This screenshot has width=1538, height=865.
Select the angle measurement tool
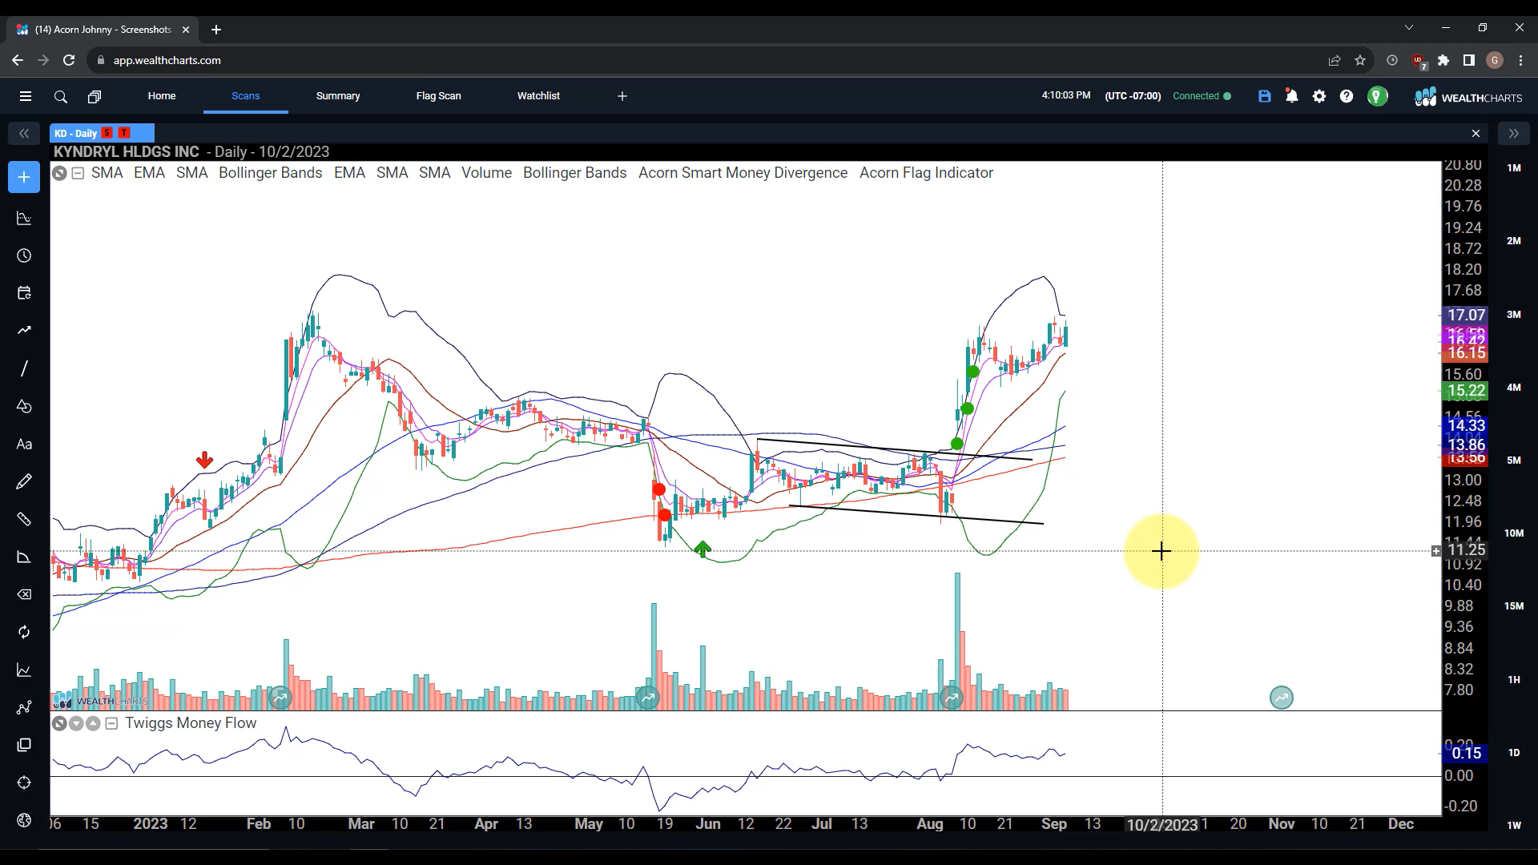point(24,557)
